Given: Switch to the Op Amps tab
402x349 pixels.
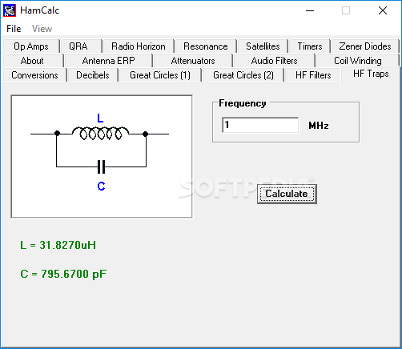Looking at the screenshot, I should pyautogui.click(x=31, y=46).
